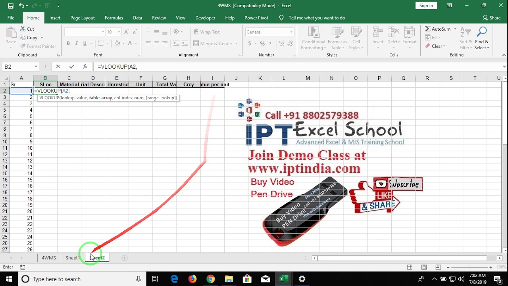Click the Insert Function fx icon
This screenshot has height=286, width=508.
[85, 67]
